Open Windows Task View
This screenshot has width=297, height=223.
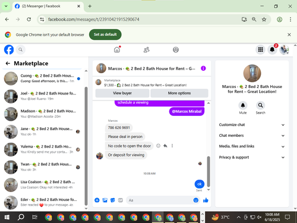[x=34, y=217]
